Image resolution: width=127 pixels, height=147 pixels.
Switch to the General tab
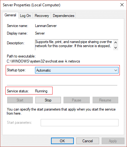(x=10, y=15)
